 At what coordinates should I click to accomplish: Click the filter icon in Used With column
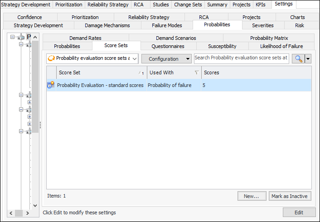click(x=197, y=72)
